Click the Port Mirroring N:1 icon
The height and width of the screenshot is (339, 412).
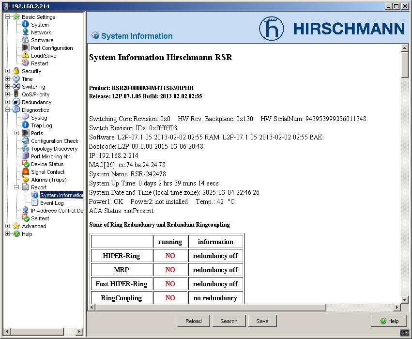(26, 156)
